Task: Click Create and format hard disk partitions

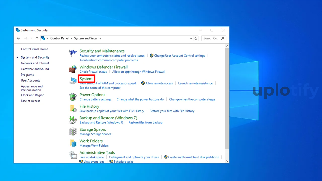Action: (193, 157)
